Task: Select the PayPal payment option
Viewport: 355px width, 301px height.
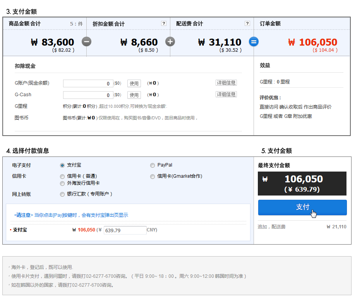Action: tap(153, 165)
